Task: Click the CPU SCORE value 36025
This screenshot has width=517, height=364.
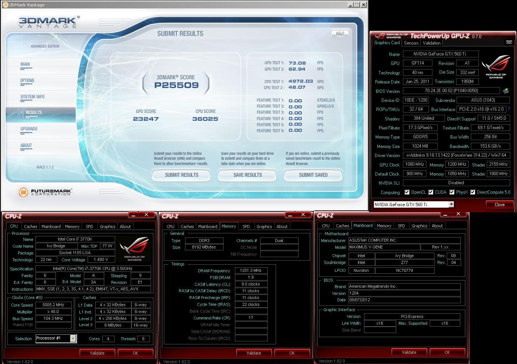Action: coord(205,119)
